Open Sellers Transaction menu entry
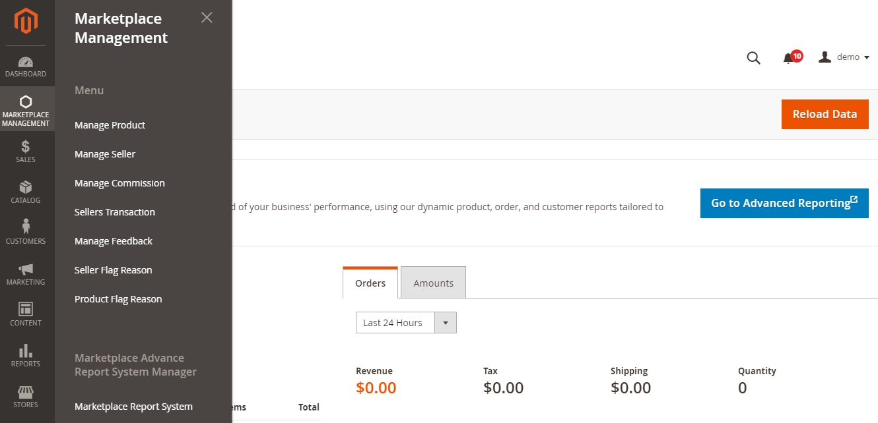 point(115,211)
